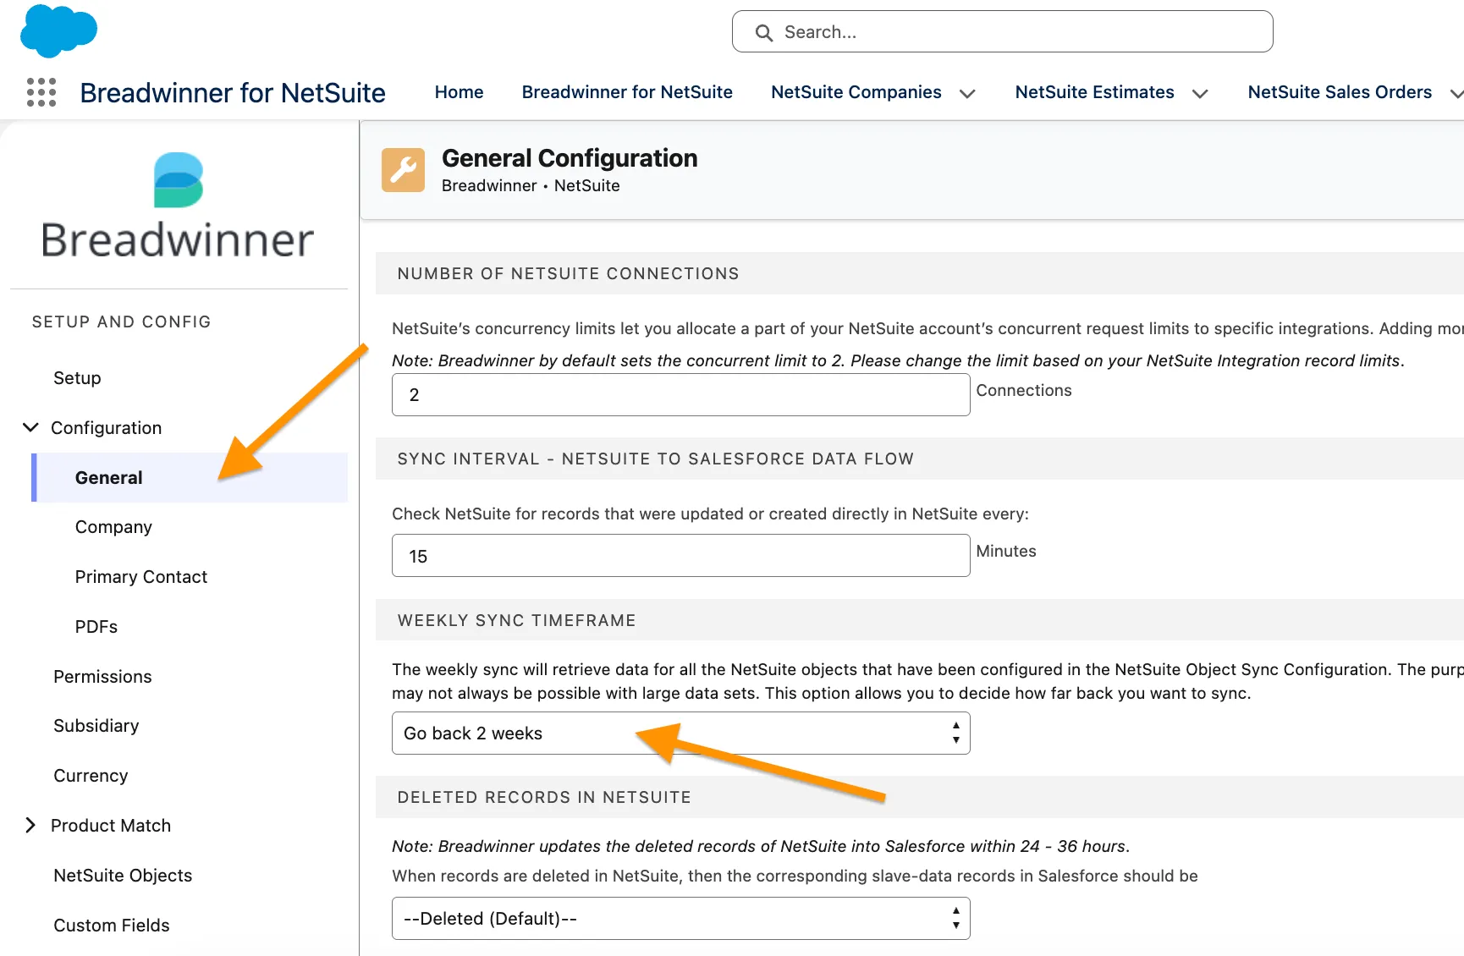Collapse the Configuration section chevron
This screenshot has width=1464, height=956.
coord(30,427)
